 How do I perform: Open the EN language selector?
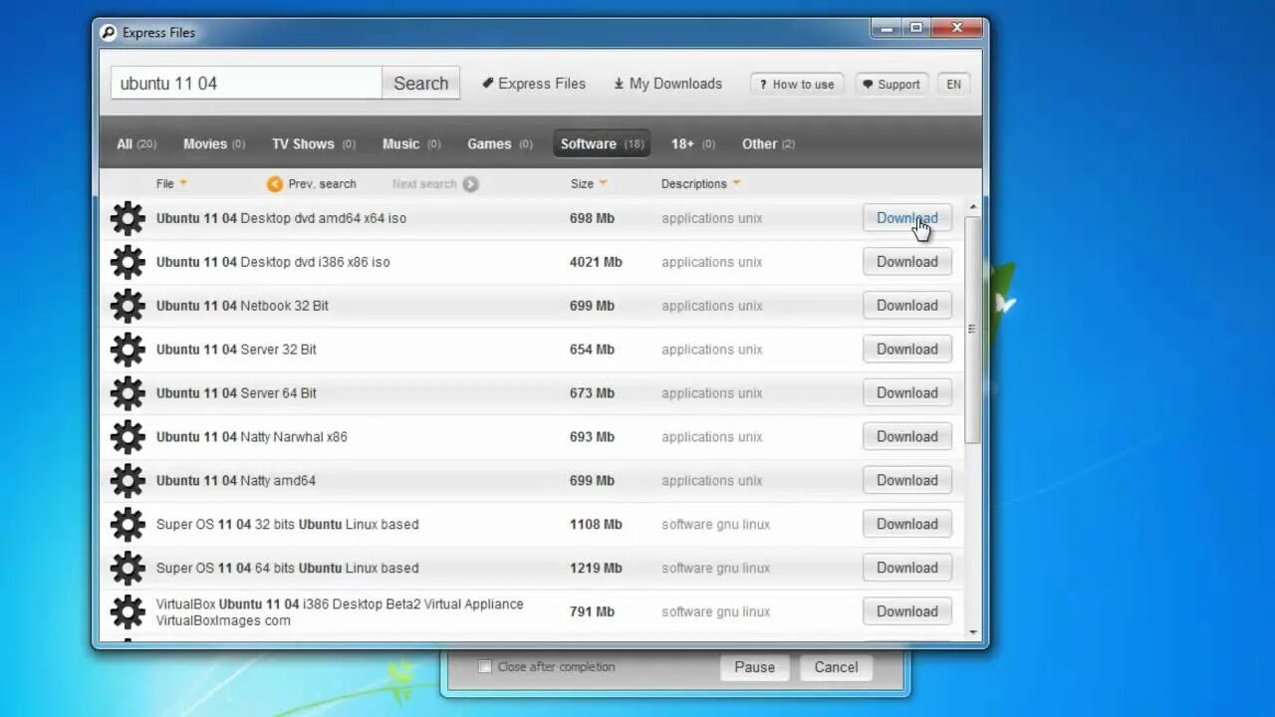coord(954,85)
